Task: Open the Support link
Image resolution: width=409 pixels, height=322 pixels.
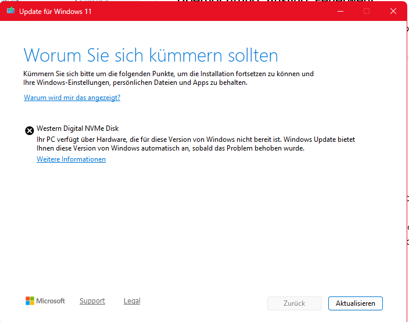Action: pyautogui.click(x=92, y=301)
